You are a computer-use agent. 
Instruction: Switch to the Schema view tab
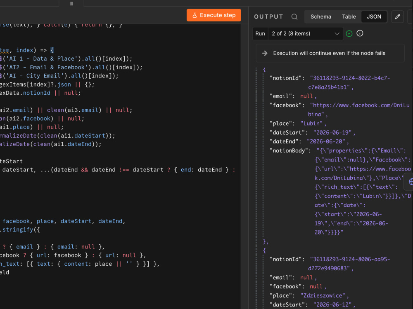[320, 17]
